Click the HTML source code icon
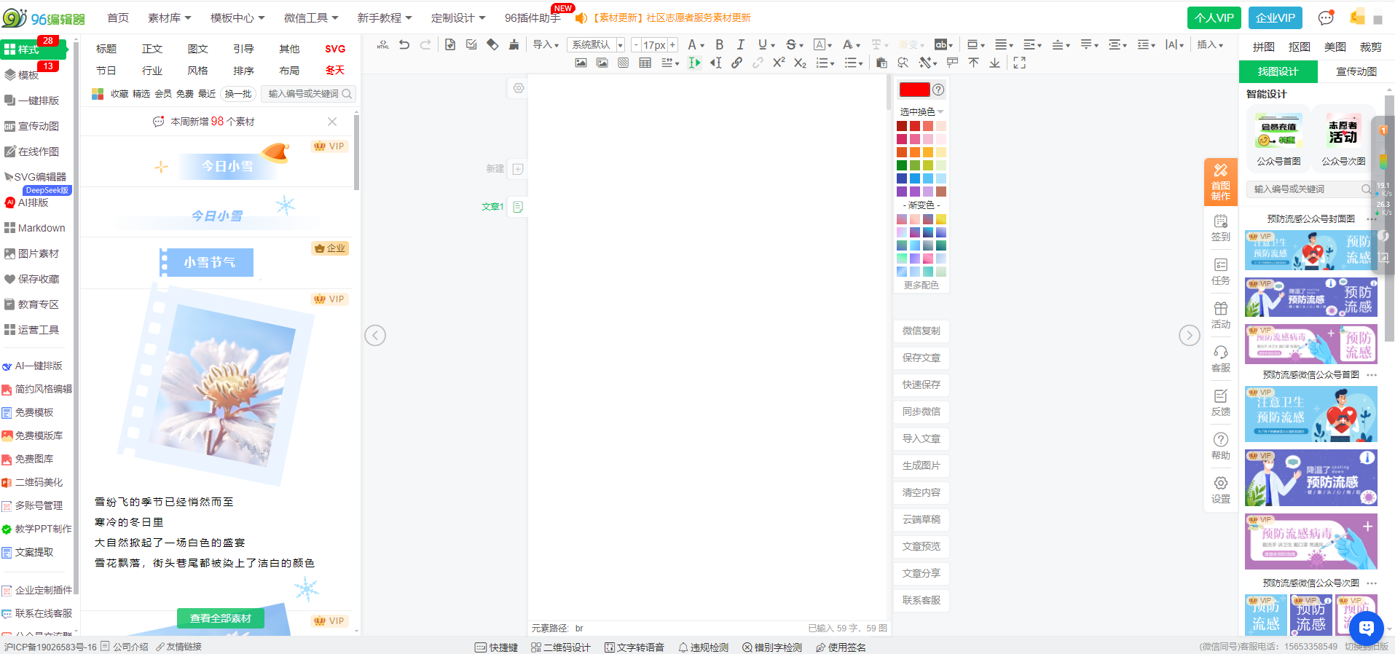The width and height of the screenshot is (1395, 654). coord(382,45)
